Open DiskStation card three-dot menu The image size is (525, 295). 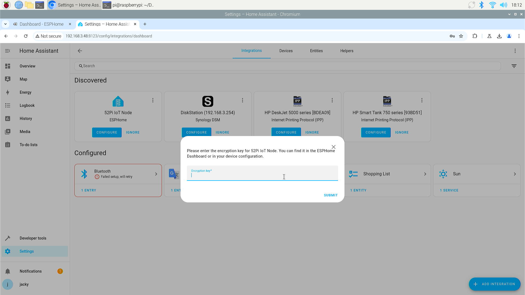tap(243, 101)
